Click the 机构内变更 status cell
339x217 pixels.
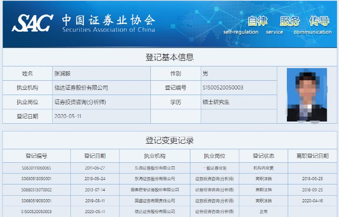[263, 168]
